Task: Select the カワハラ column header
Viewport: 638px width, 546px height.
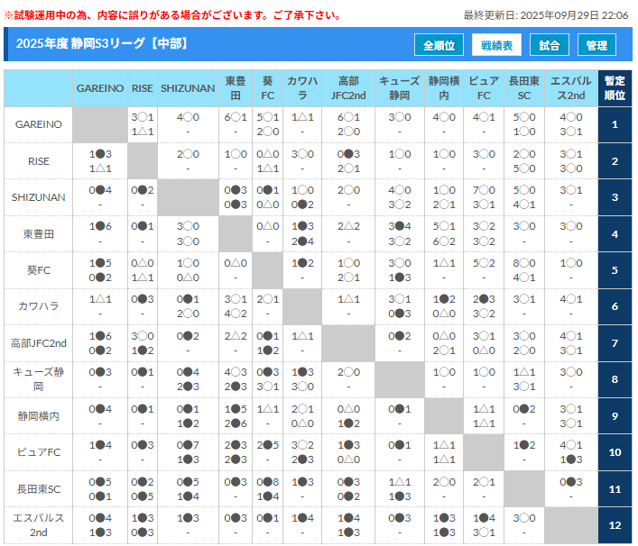Action: (301, 88)
